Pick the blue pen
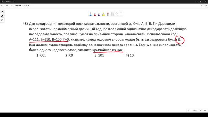208x117 pixels. point(90,14)
